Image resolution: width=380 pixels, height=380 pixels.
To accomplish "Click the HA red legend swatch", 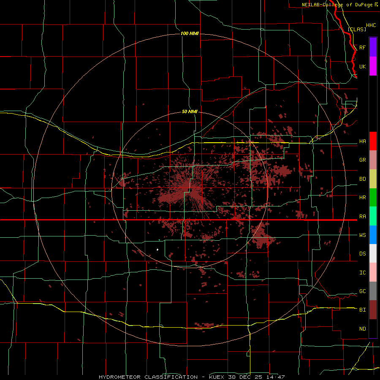I will coord(373,141).
